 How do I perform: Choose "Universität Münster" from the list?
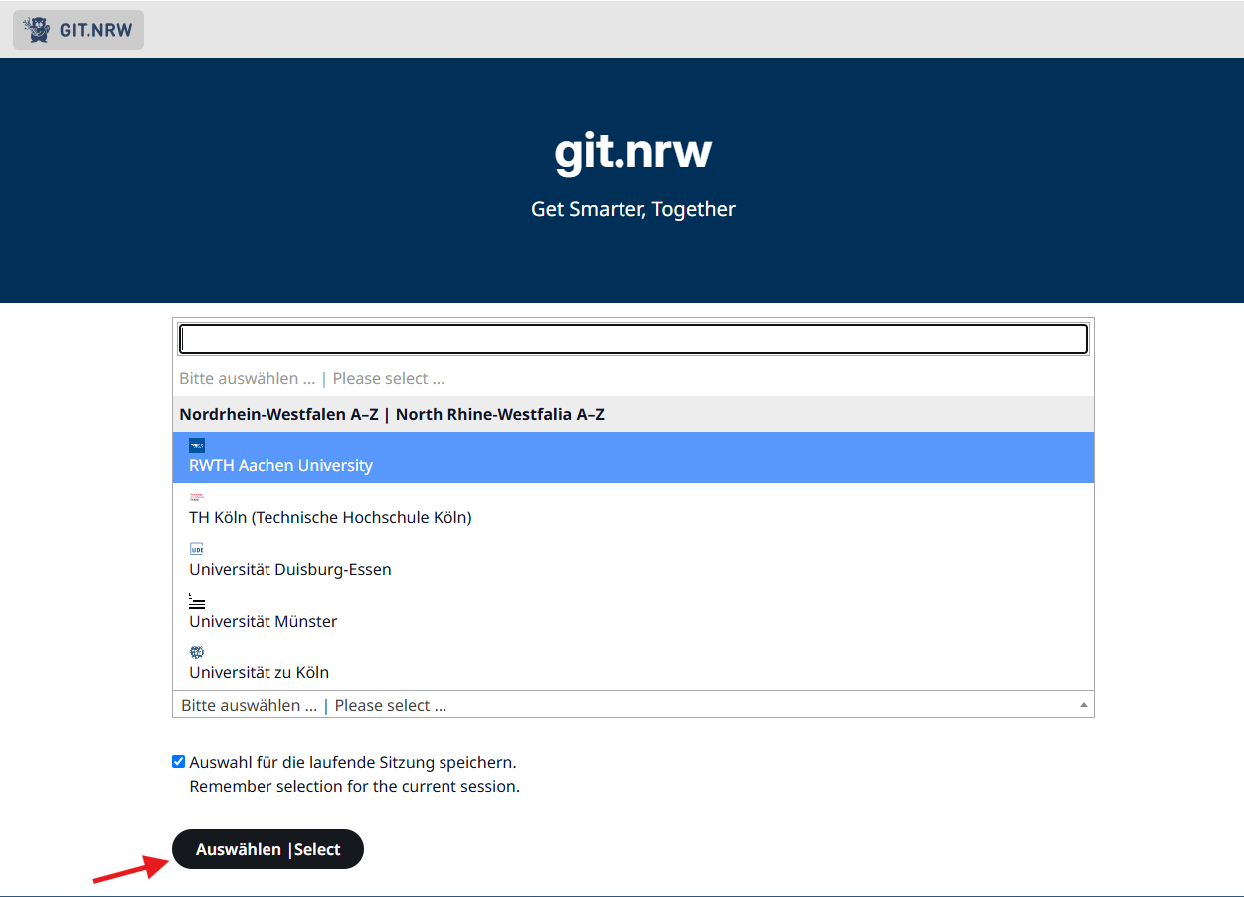click(262, 621)
